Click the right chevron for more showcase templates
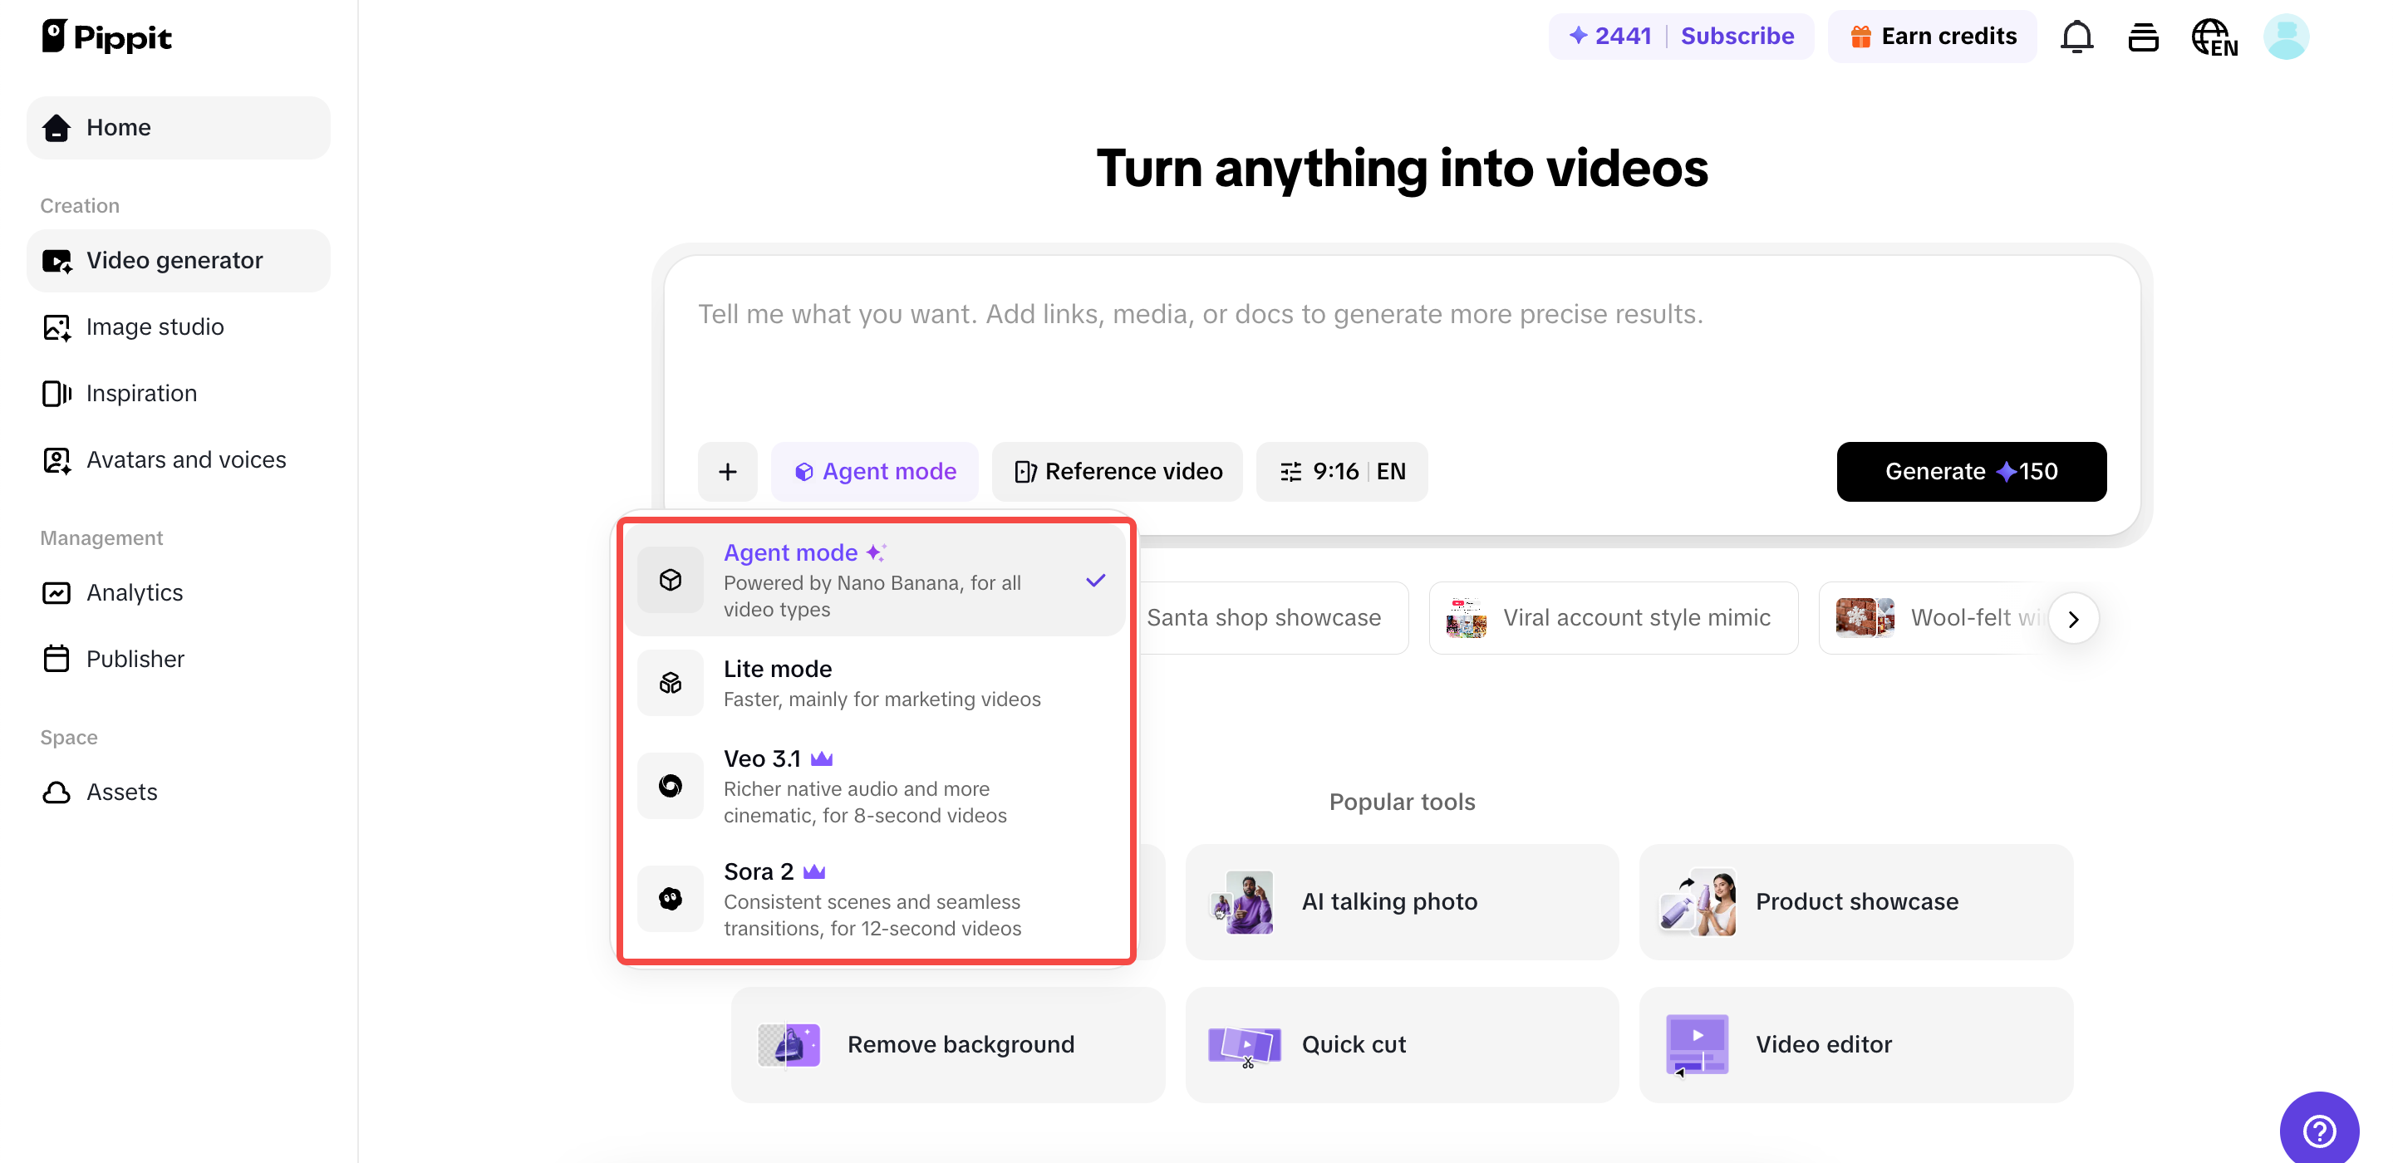This screenshot has height=1163, width=2393. (2075, 618)
